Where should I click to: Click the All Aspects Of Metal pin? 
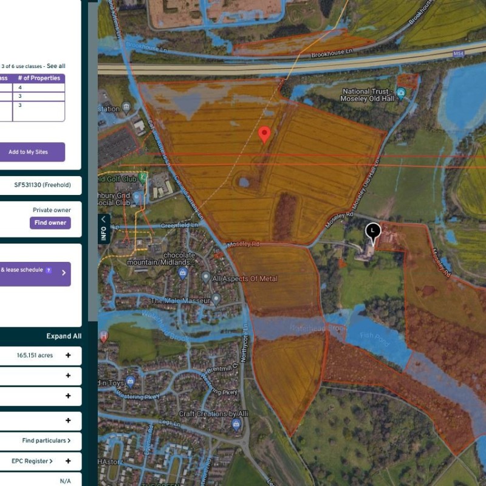point(207,278)
